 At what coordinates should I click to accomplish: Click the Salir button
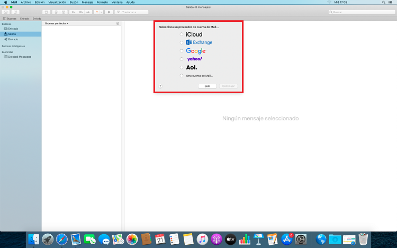(x=207, y=86)
